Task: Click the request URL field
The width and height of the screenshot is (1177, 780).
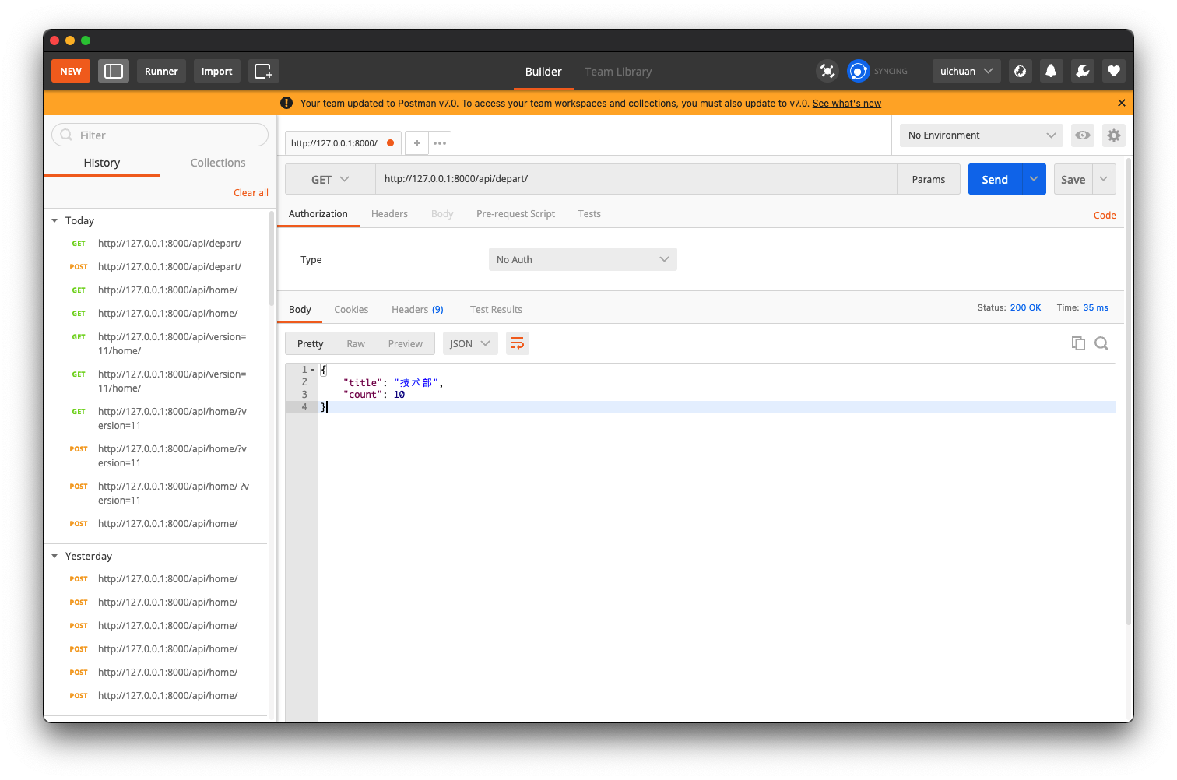Action: [x=636, y=179]
